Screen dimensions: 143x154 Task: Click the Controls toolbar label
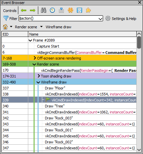click(x=10, y=11)
